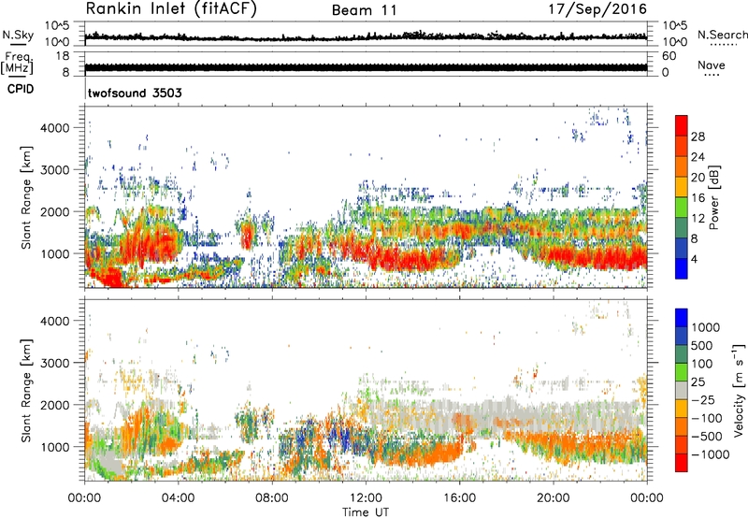Click the 08:00 time tick label
The width and height of the screenshot is (748, 518).
pyautogui.click(x=272, y=498)
